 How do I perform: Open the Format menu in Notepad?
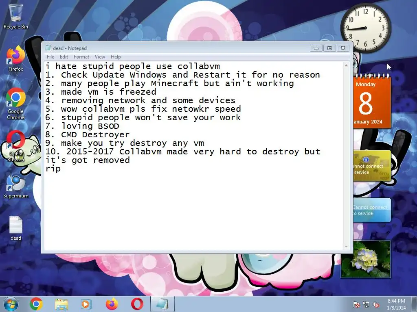[x=81, y=57]
